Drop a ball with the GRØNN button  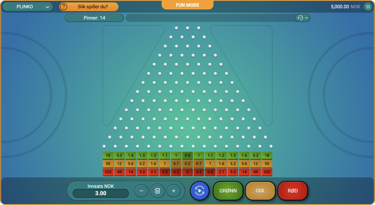point(228,191)
